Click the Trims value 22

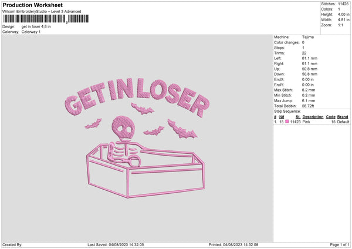(x=304, y=53)
